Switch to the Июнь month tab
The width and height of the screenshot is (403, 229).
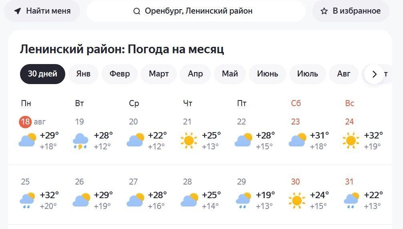tap(267, 74)
